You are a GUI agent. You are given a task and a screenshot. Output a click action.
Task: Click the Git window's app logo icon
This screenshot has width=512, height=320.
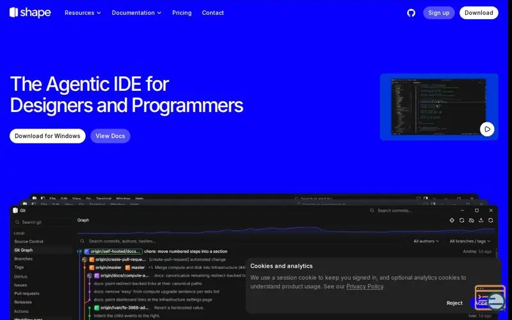point(15,211)
